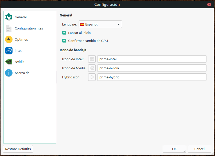Choose the Nvidia tray icon picker button
215x156 pixels.
(x=92, y=68)
